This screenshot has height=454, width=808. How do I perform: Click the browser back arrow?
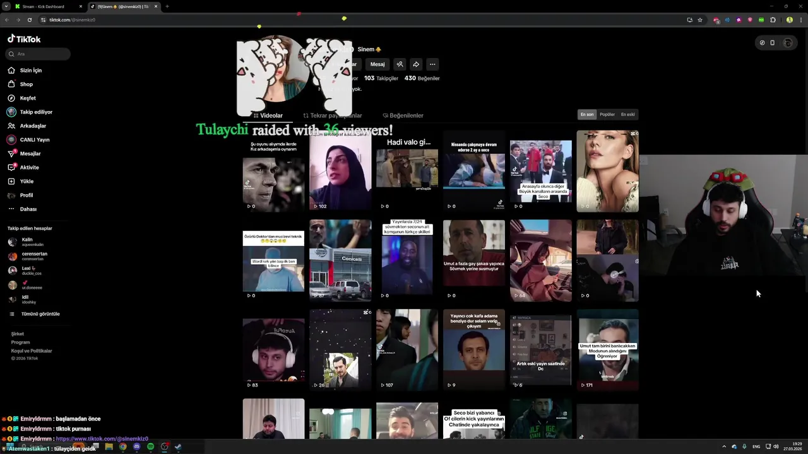coord(7,20)
